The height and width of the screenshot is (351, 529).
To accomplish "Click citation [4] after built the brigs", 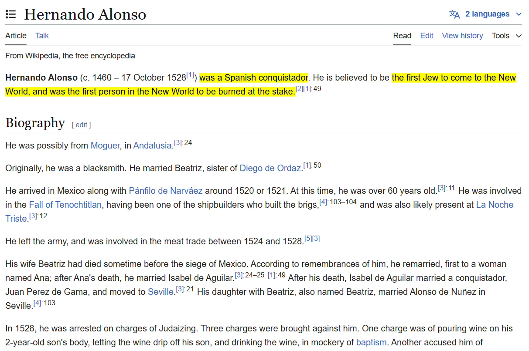I will pyautogui.click(x=324, y=202).
